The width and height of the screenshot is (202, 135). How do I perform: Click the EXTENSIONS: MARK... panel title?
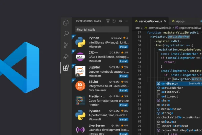pyautogui.click(x=90, y=21)
